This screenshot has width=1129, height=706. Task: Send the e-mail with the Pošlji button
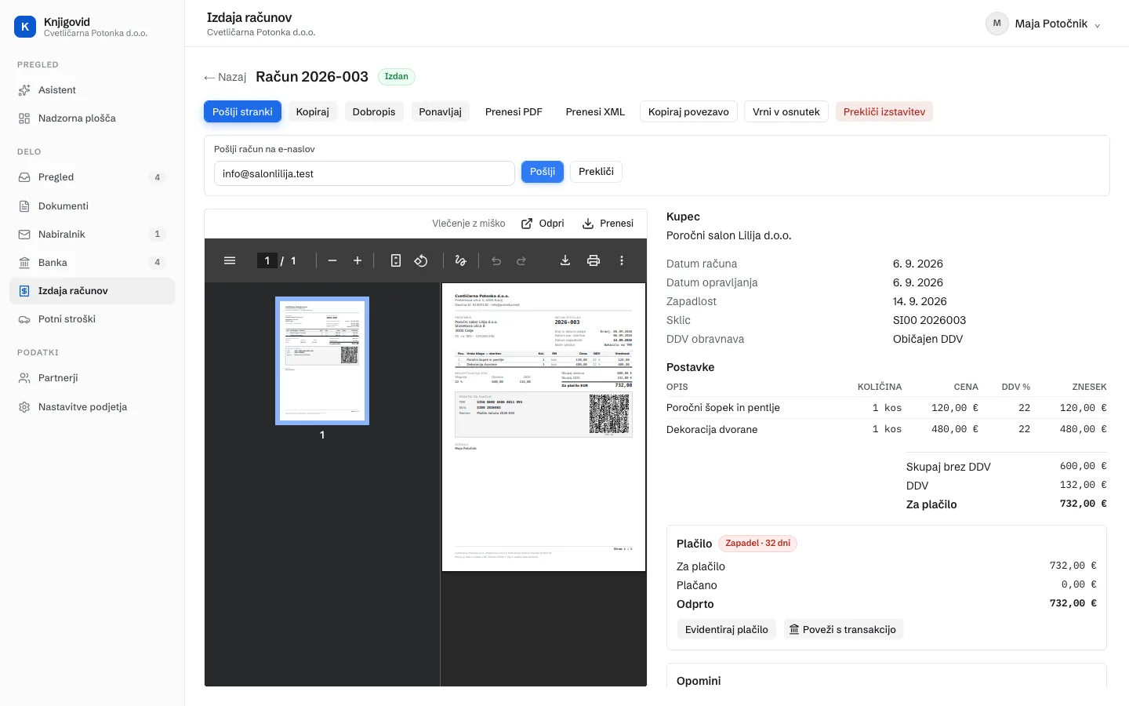(543, 172)
